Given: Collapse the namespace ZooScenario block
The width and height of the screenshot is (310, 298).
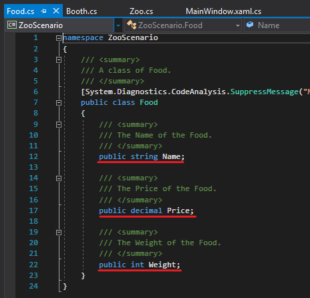Looking at the screenshot, I should point(59,38).
